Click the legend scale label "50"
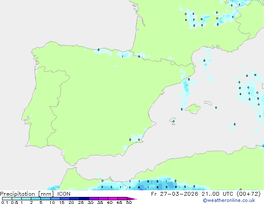 click(x=129, y=202)
